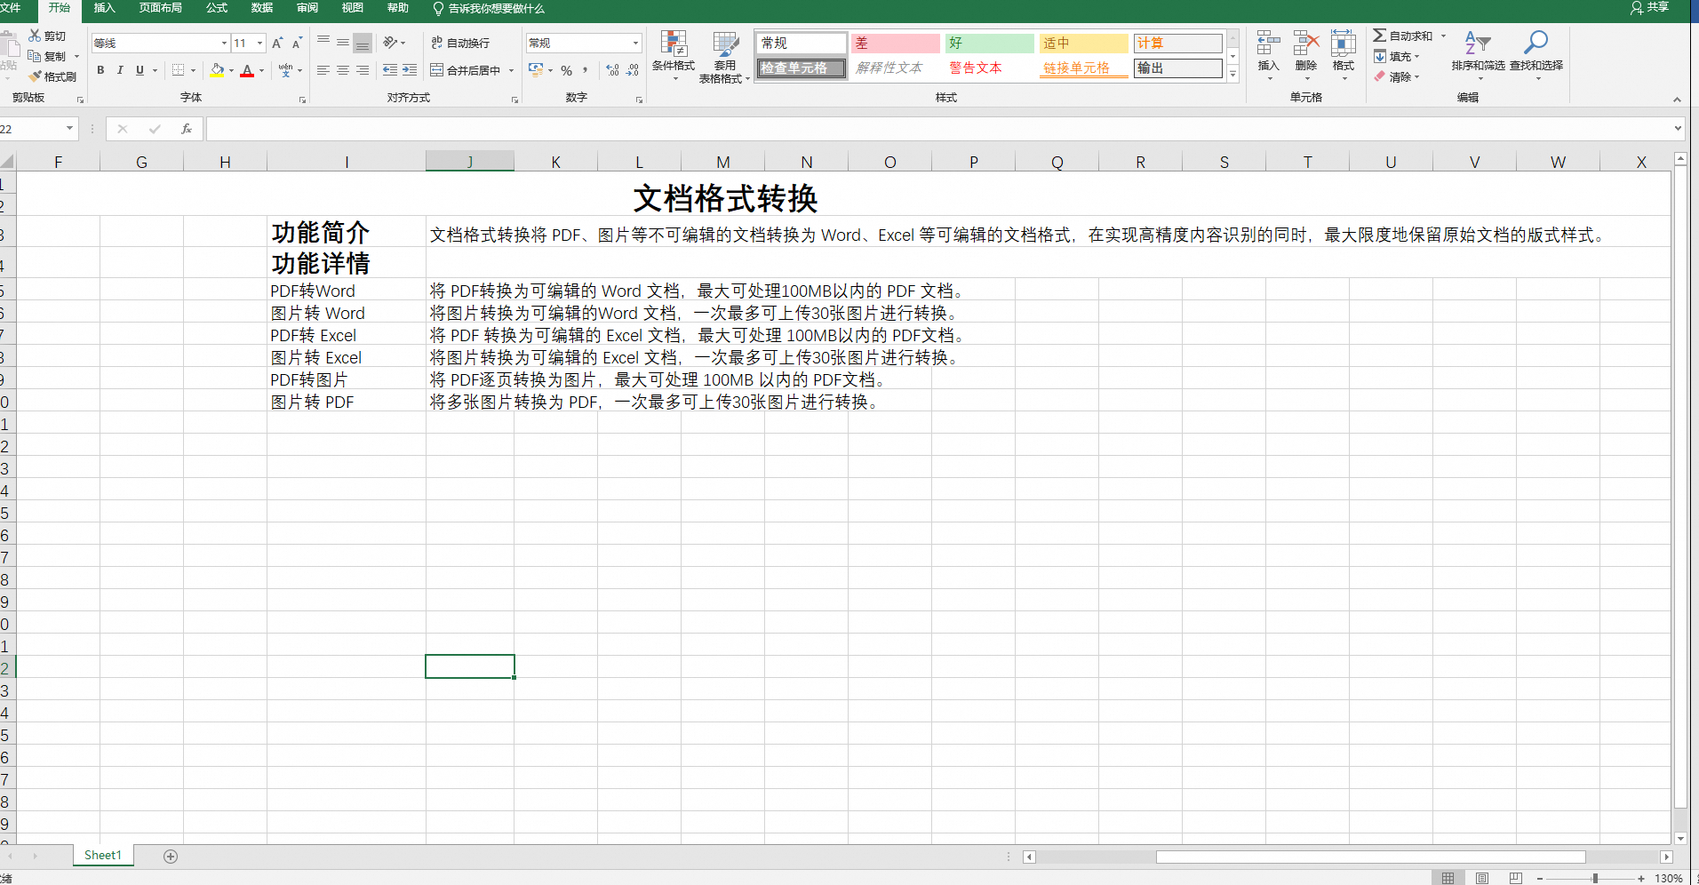Click the formula bar input field

939,129
